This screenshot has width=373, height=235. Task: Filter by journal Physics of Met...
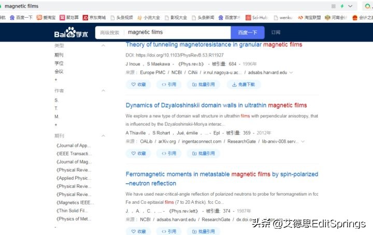[x=74, y=218]
